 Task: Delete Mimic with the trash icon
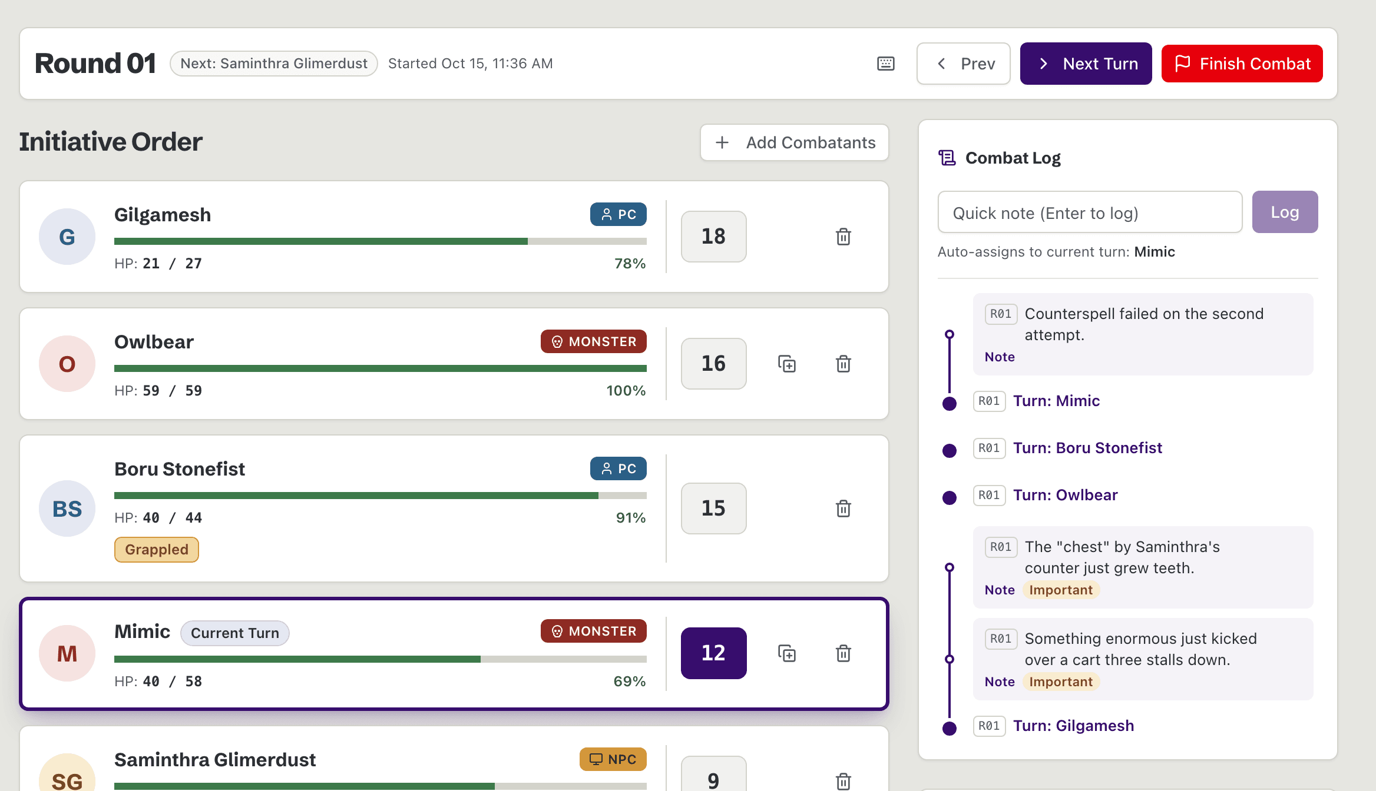coord(843,653)
